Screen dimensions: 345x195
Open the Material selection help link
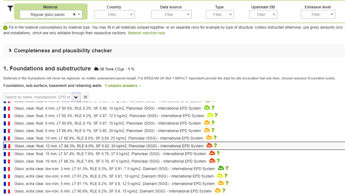click(x=146, y=33)
